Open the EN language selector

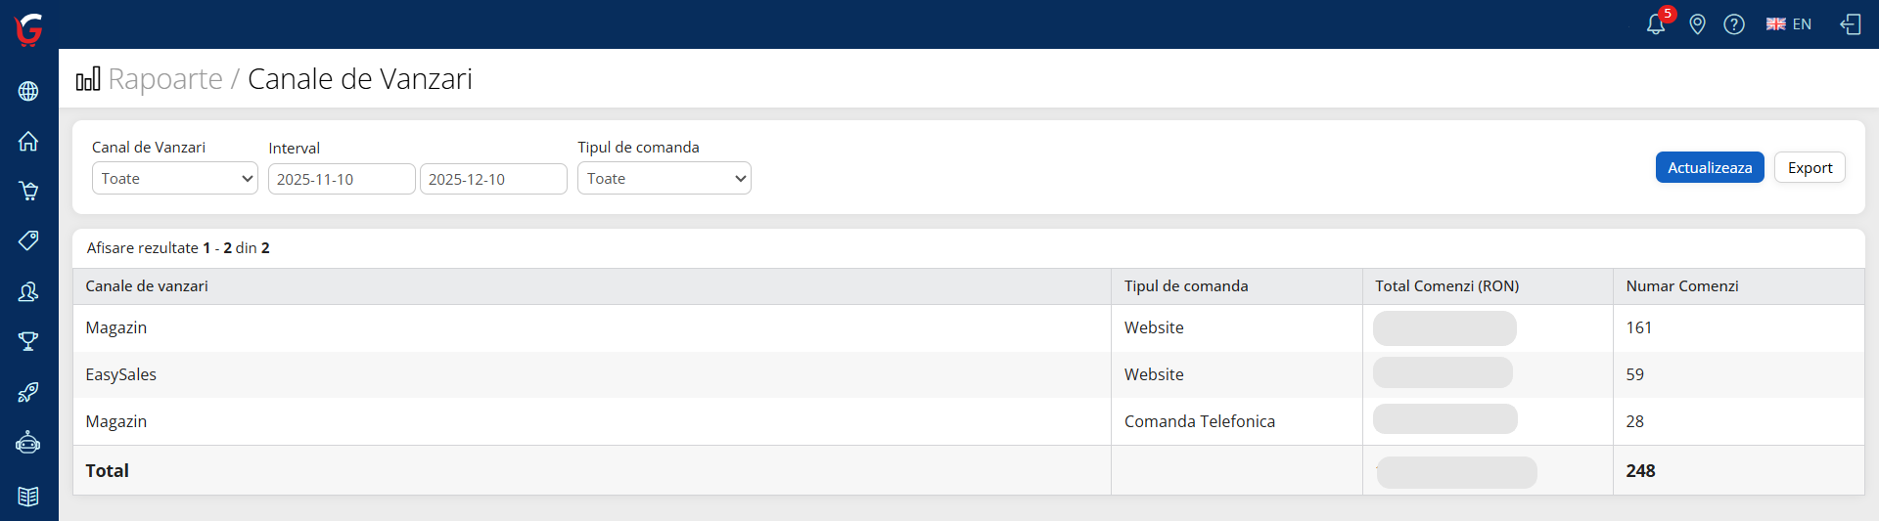[x=1789, y=24]
